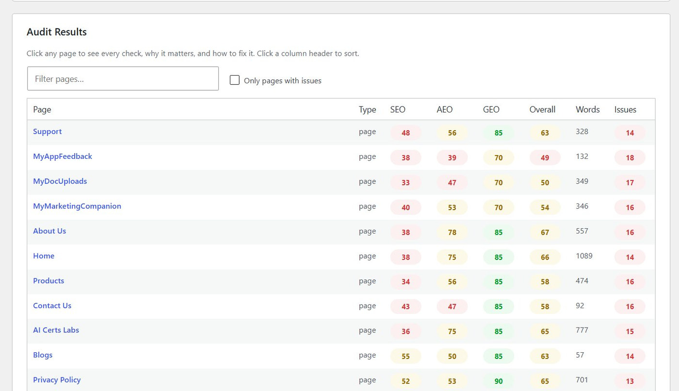The image size is (679, 391).
Task: Click SEO score 43 in Contact Us row
Action: tap(405, 307)
